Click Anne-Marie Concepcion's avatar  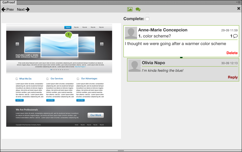click(x=131, y=33)
